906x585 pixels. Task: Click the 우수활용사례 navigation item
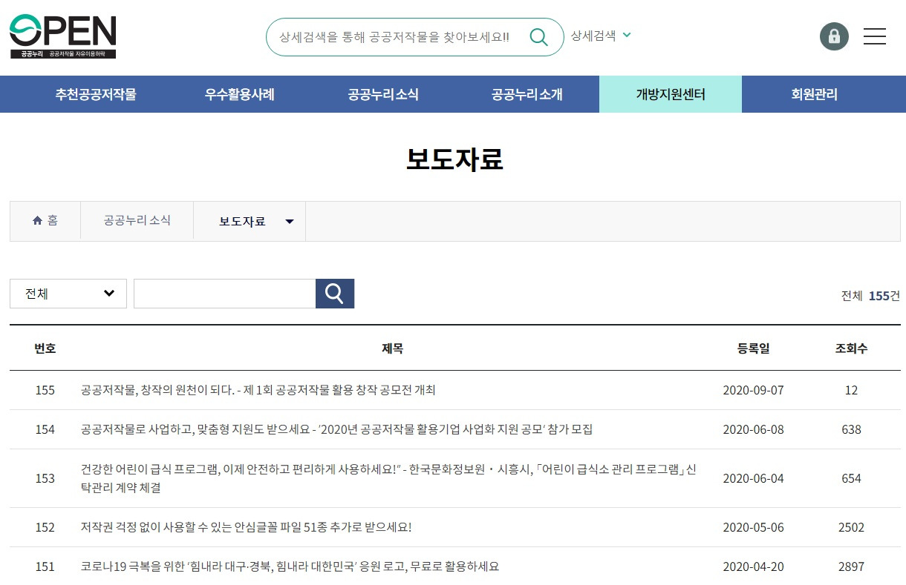pyautogui.click(x=238, y=94)
